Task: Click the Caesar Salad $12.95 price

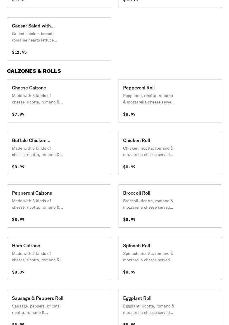Action: coord(19,52)
